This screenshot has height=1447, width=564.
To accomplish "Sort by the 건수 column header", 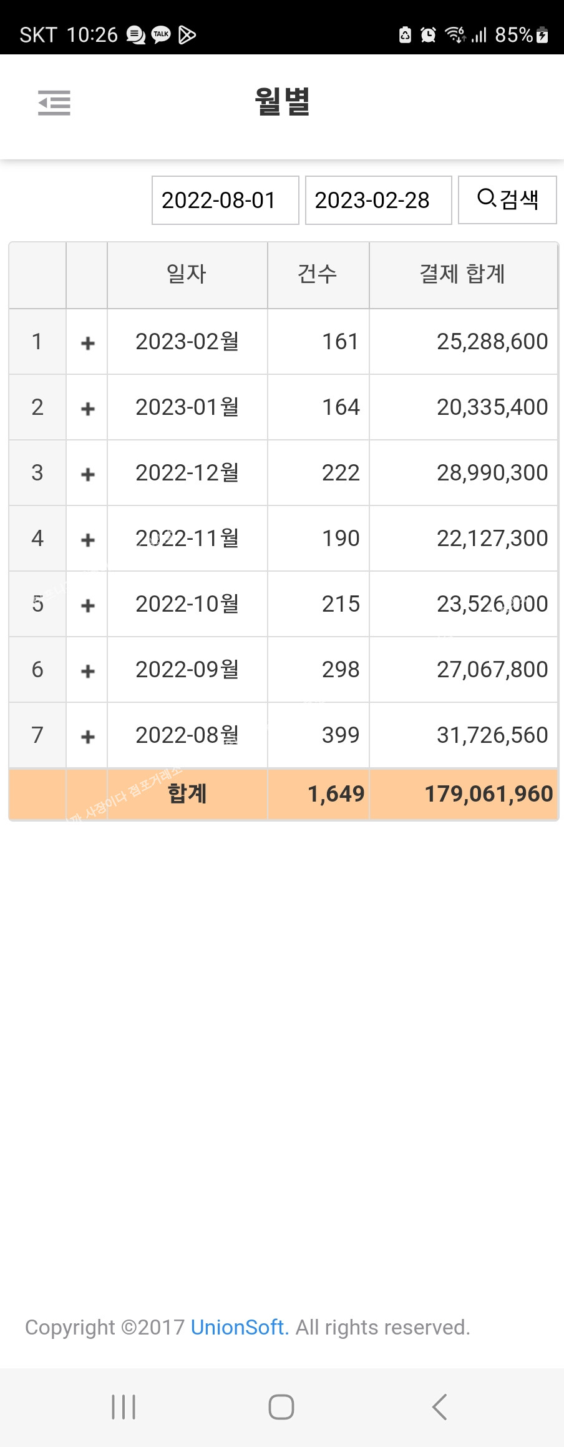I will [318, 274].
